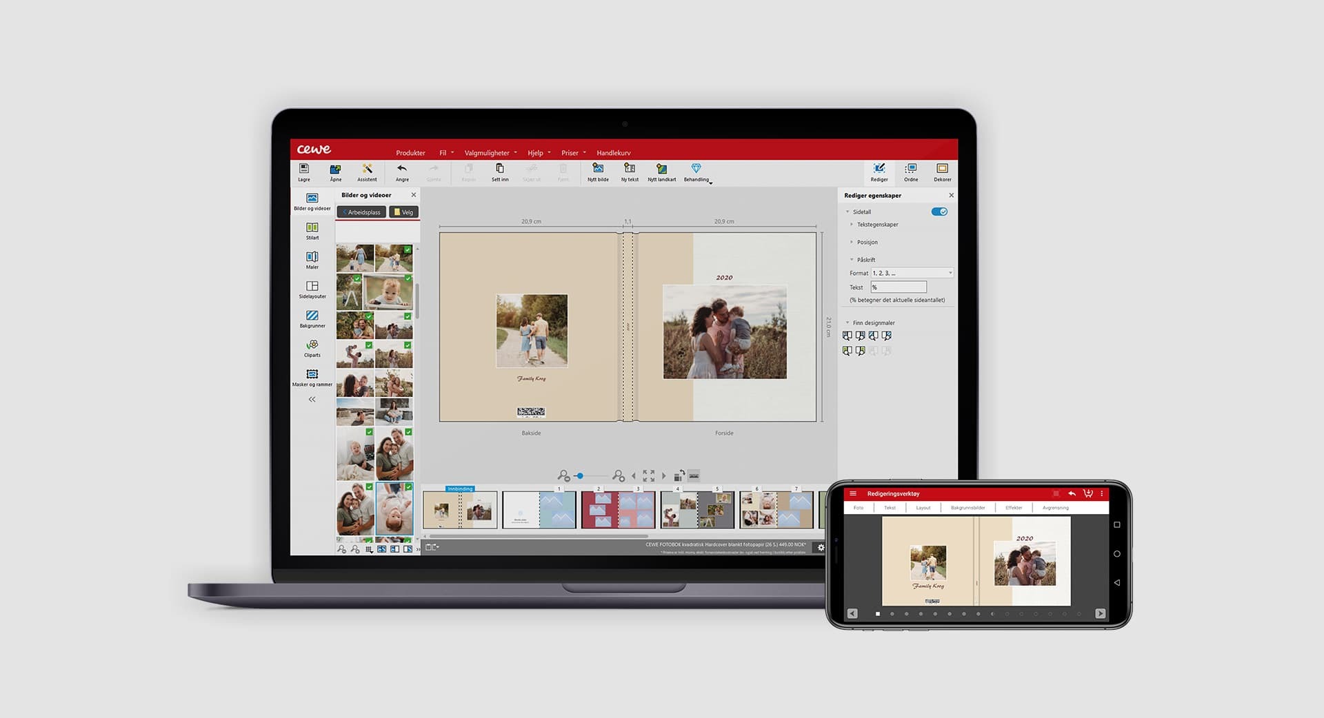This screenshot has height=718, width=1324.
Task: Click the page view mode icon in status bar
Action: tap(431, 547)
